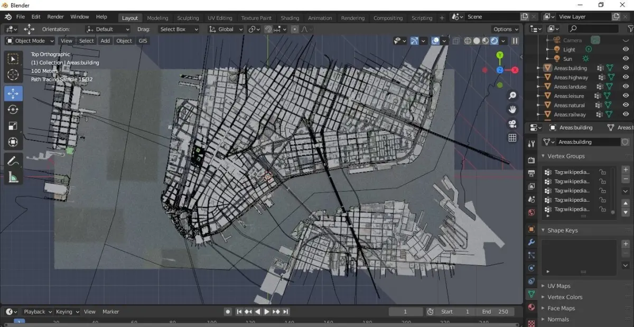Click the red X axis gizmo

[x=515, y=70]
